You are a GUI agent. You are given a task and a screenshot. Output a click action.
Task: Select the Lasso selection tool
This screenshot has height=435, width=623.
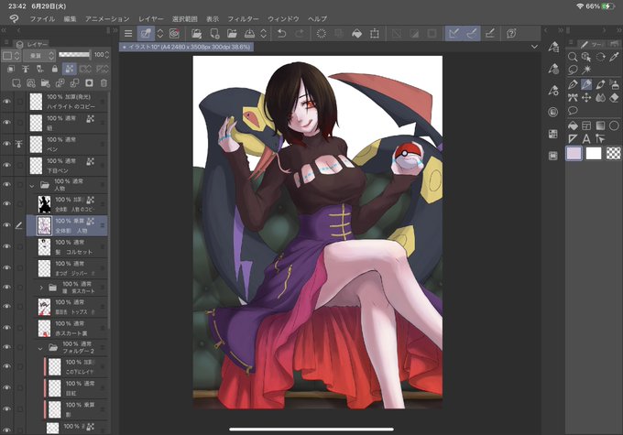coord(573,70)
